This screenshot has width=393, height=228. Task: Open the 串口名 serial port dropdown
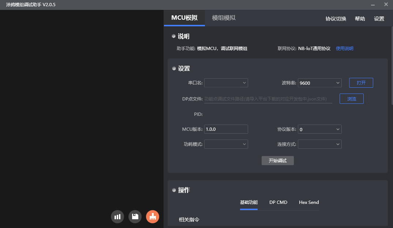(x=226, y=83)
